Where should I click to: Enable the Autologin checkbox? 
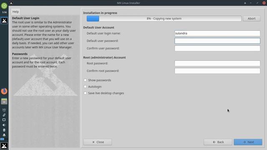tap(85, 87)
